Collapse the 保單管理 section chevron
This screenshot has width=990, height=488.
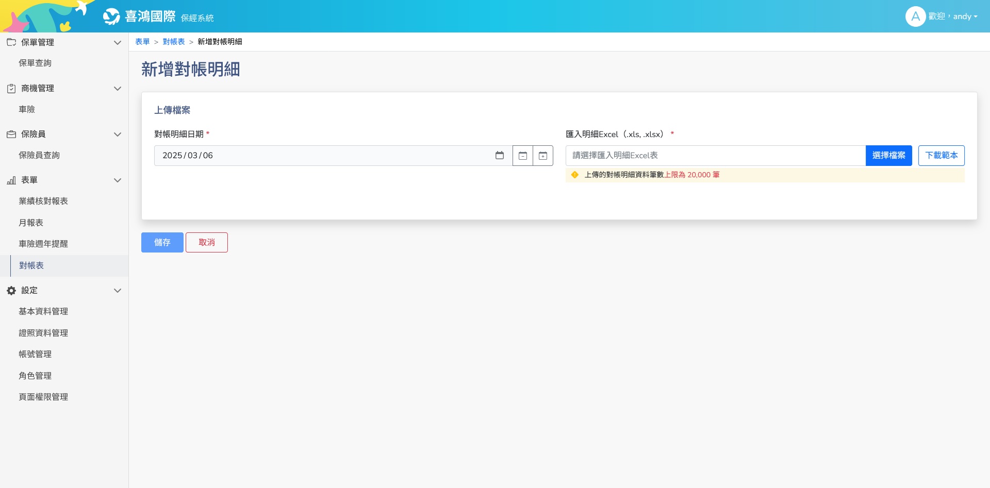[118, 43]
